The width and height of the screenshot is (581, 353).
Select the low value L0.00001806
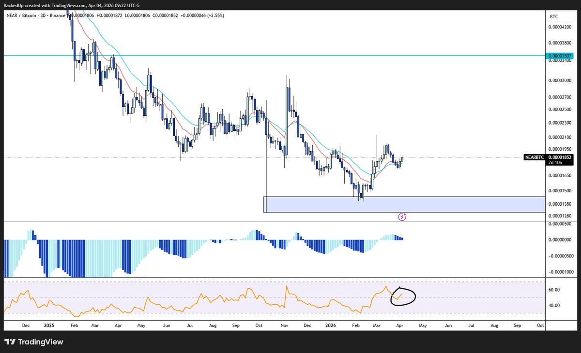[138, 16]
